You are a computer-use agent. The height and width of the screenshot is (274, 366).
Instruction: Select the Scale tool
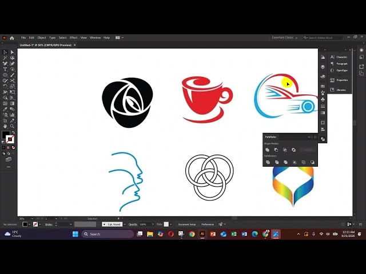[12, 86]
